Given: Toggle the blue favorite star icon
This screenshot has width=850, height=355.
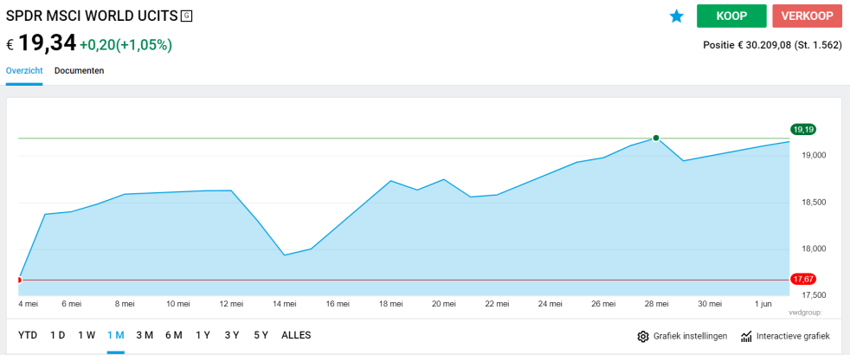Looking at the screenshot, I should click(x=677, y=16).
